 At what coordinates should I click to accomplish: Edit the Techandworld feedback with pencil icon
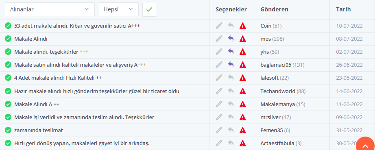point(219,91)
